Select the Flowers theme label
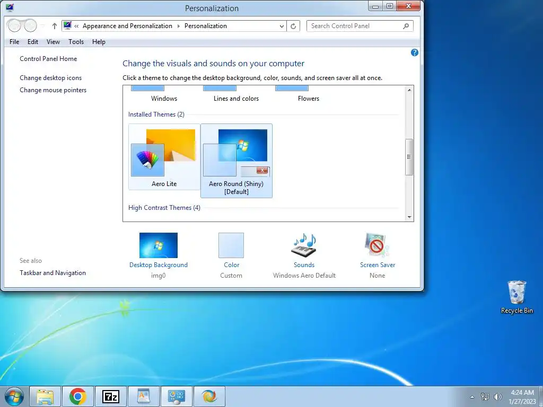 pos(308,98)
